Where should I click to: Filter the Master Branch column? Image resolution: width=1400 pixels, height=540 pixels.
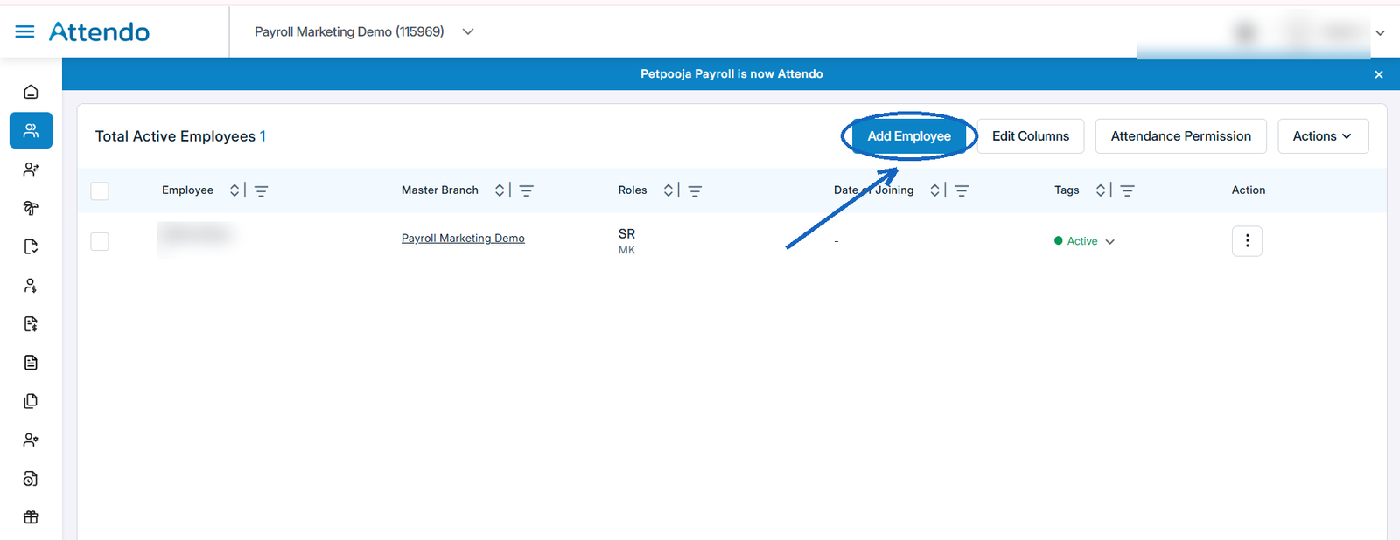[526, 190]
